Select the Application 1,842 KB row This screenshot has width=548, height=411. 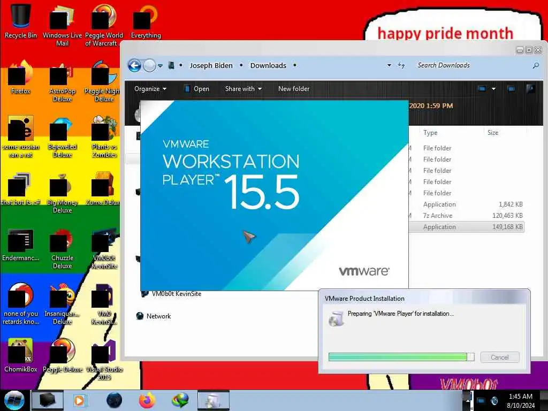pos(467,204)
